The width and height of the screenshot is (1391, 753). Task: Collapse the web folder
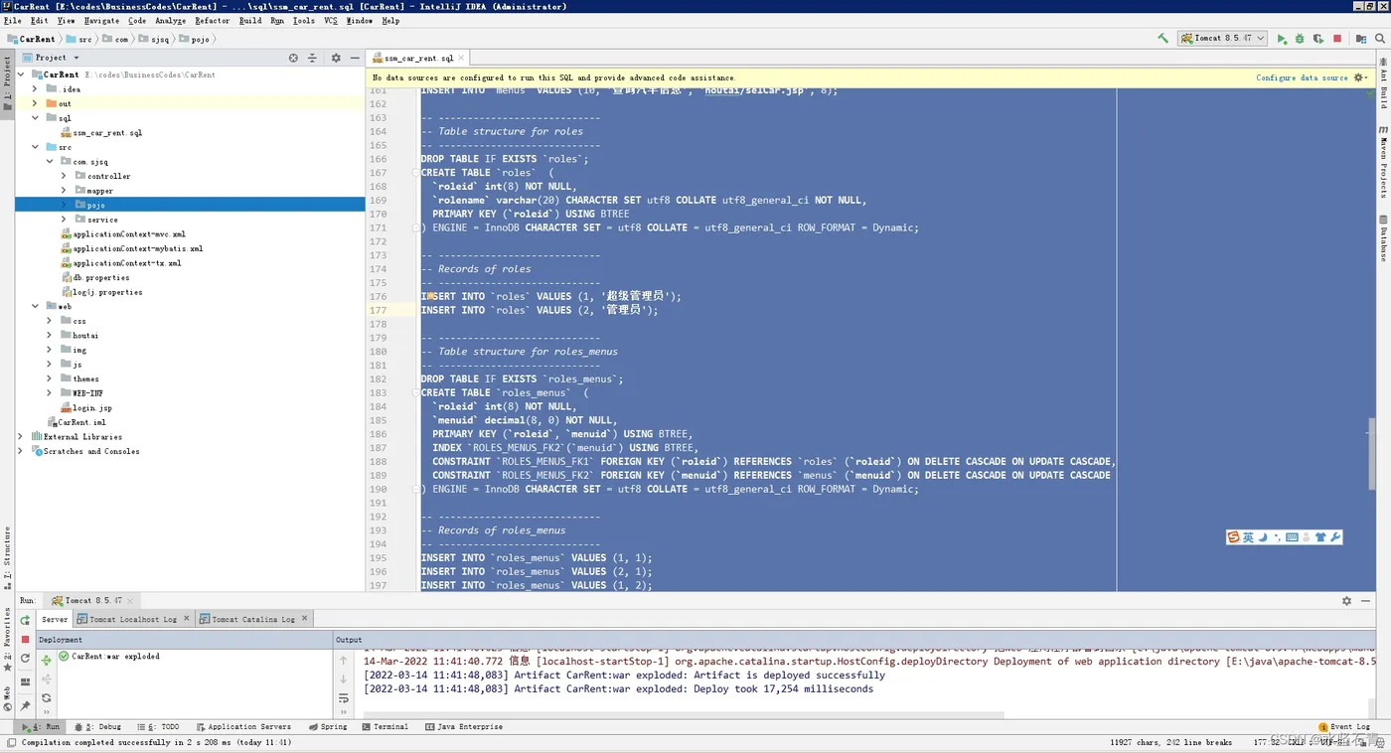point(35,306)
